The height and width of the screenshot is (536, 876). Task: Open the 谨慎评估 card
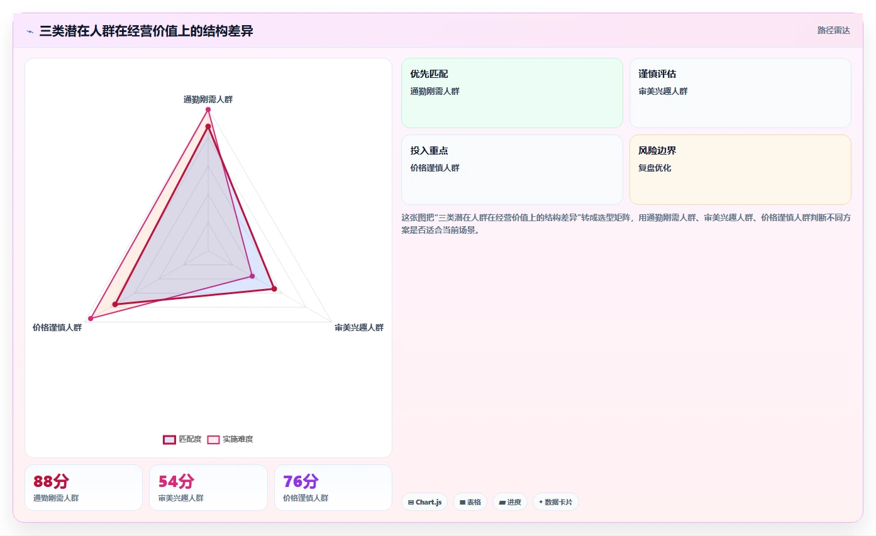740,93
